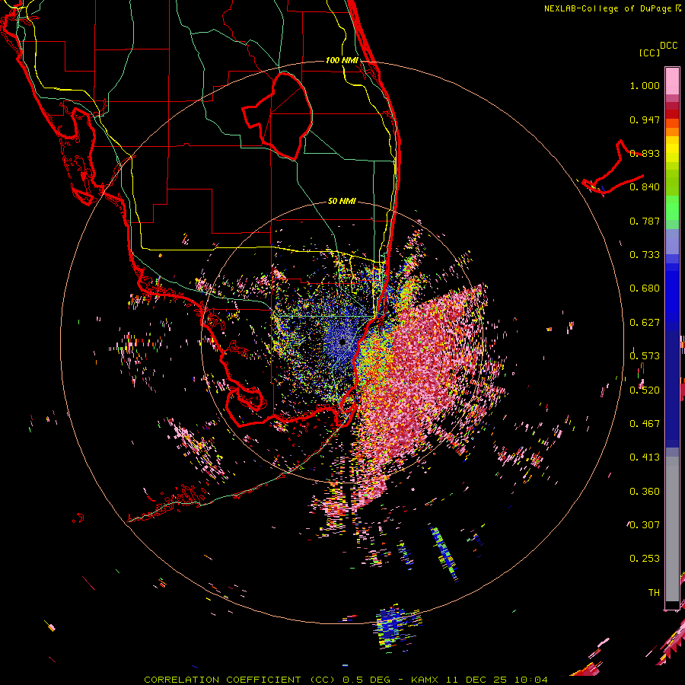Pick the bright green segment of the color bar
The height and width of the screenshot is (685, 685).
(672, 208)
